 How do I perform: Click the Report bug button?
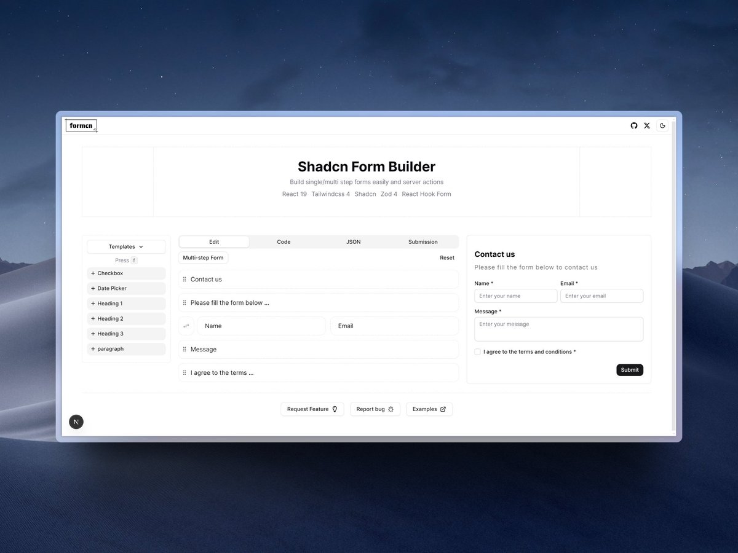[x=375, y=409]
